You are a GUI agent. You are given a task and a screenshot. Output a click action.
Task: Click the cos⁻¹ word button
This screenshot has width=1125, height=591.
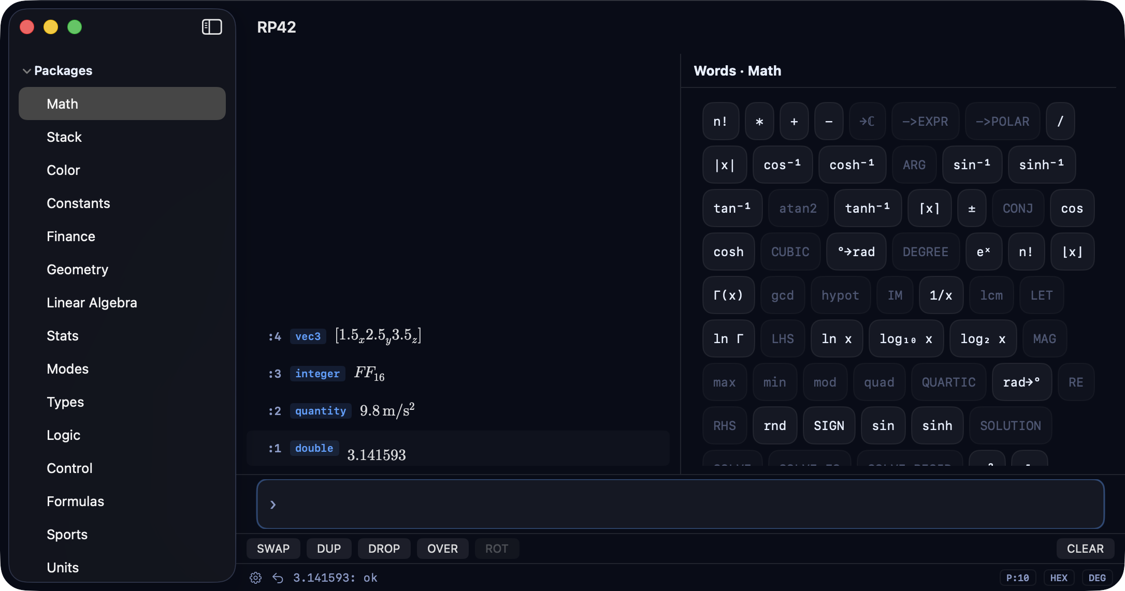[x=783, y=165]
